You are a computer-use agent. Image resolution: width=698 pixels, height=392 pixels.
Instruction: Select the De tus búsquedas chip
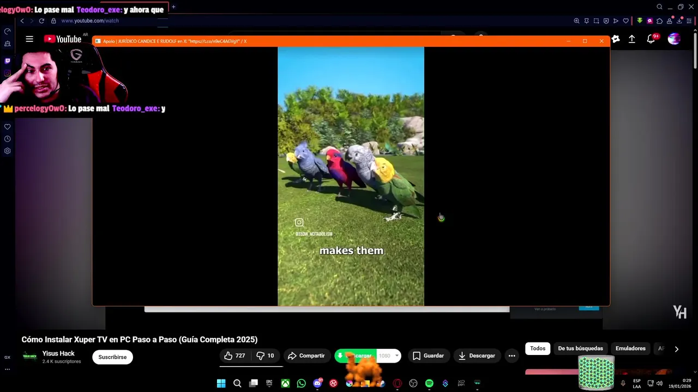tap(580, 348)
